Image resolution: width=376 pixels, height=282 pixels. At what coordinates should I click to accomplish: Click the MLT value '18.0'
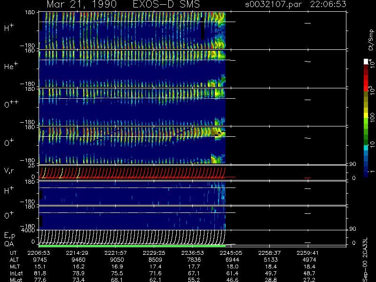[x=232, y=266]
